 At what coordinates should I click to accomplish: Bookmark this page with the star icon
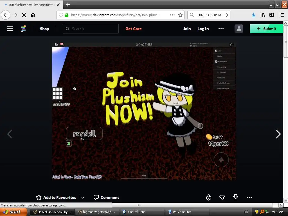point(180,15)
